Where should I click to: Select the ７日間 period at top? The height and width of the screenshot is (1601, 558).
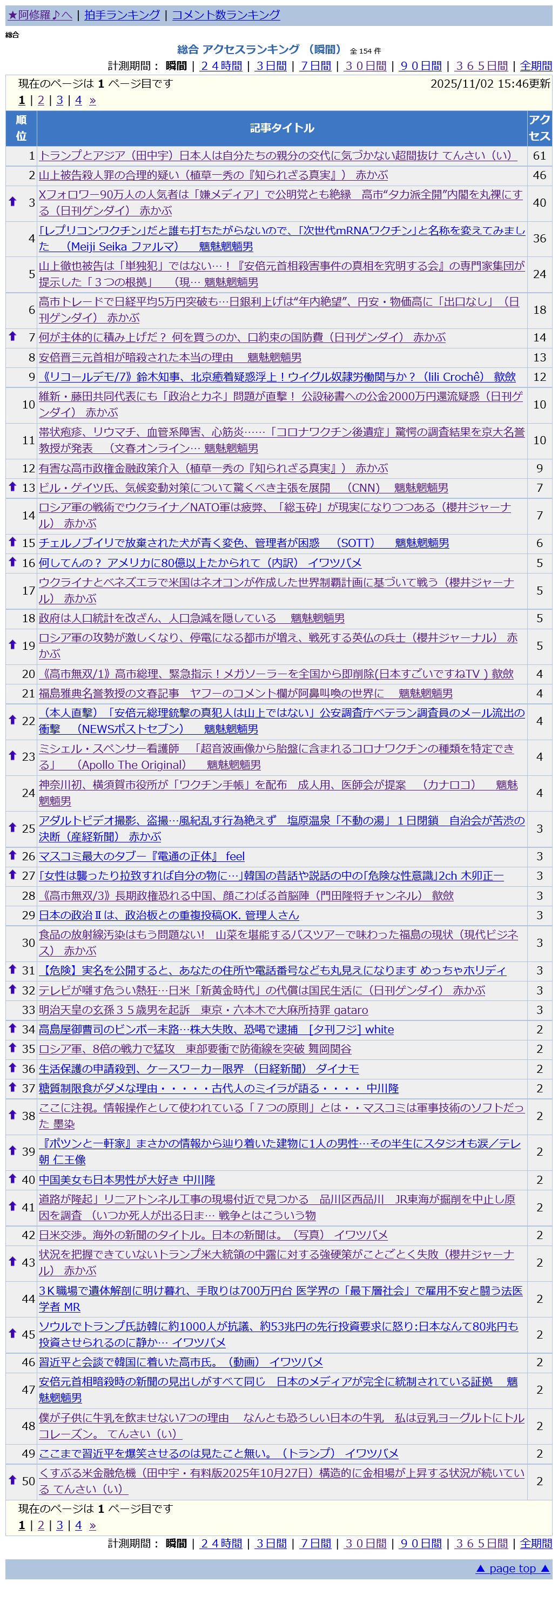pos(315,66)
